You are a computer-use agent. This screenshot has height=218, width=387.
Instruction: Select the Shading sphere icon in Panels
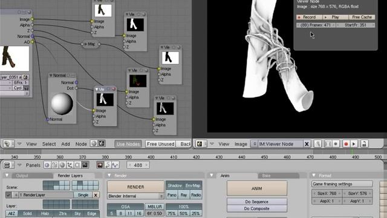(62, 165)
